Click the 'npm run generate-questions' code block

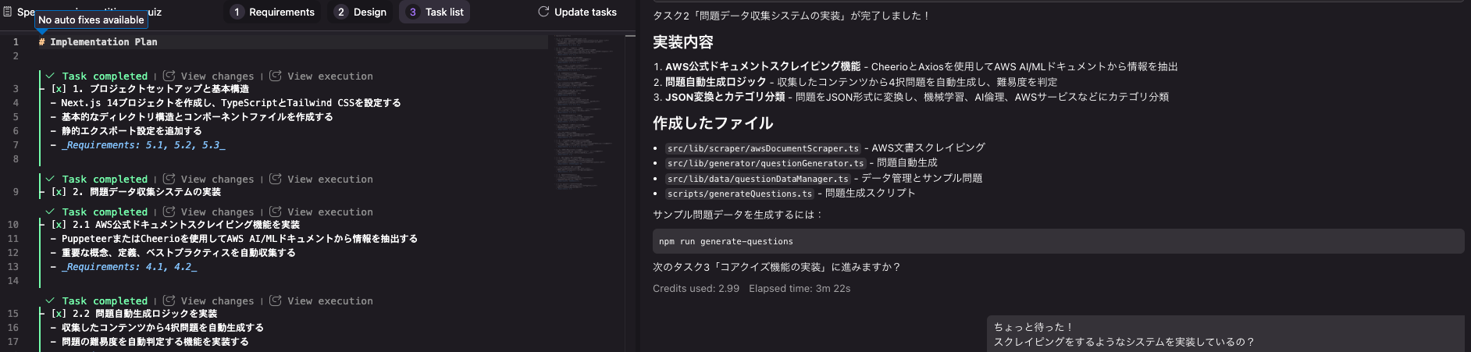point(1058,241)
